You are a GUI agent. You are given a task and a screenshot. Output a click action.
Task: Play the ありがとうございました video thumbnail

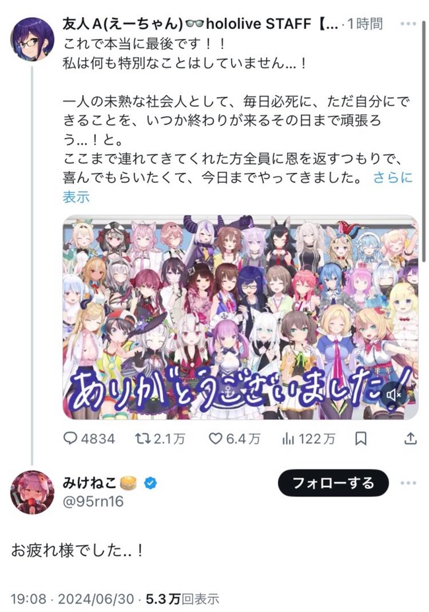tap(240, 317)
